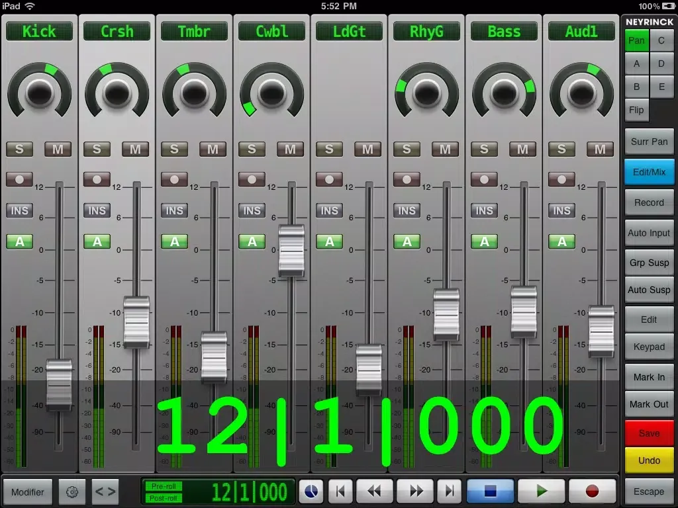The width and height of the screenshot is (678, 508).
Task: Open automation mode on Kick's green A button
Action: (19, 241)
